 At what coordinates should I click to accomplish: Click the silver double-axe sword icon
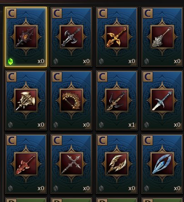71,37
